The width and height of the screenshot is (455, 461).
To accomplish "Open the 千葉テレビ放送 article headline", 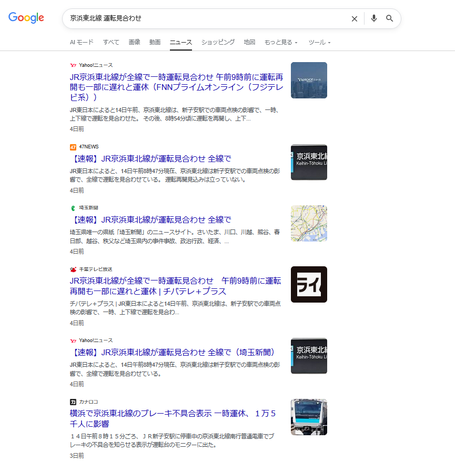I will pos(175,286).
